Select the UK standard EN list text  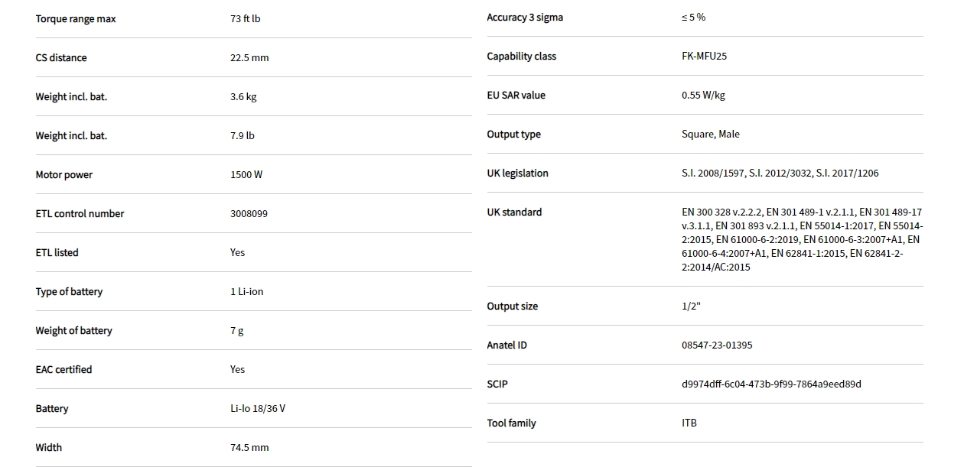pos(802,240)
